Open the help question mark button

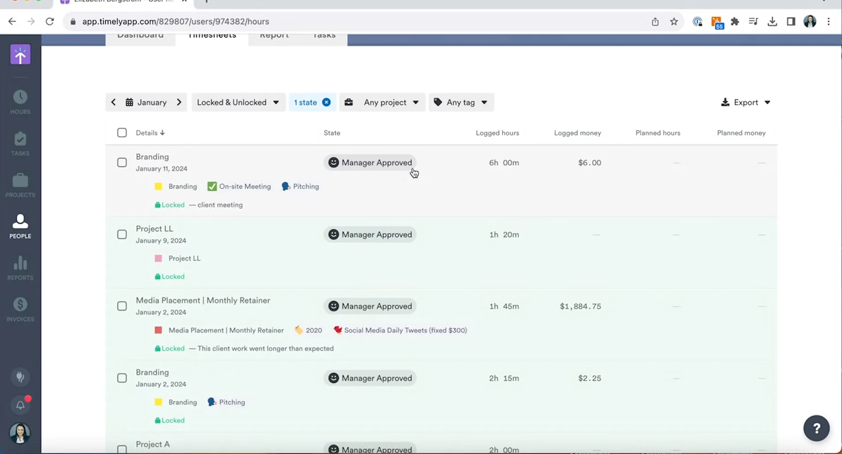click(x=816, y=428)
